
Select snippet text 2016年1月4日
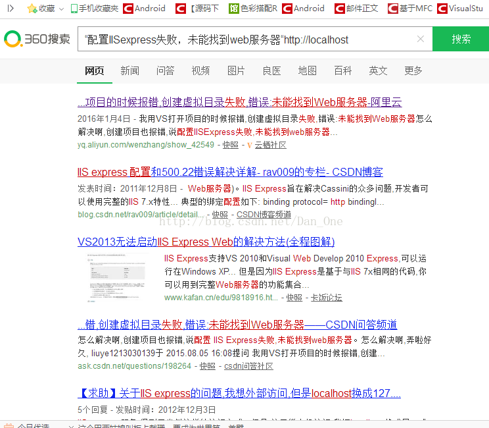click(x=104, y=119)
